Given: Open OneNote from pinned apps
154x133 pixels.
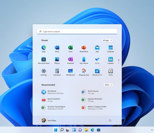Looking at the screenshot, I should pos(70,60).
